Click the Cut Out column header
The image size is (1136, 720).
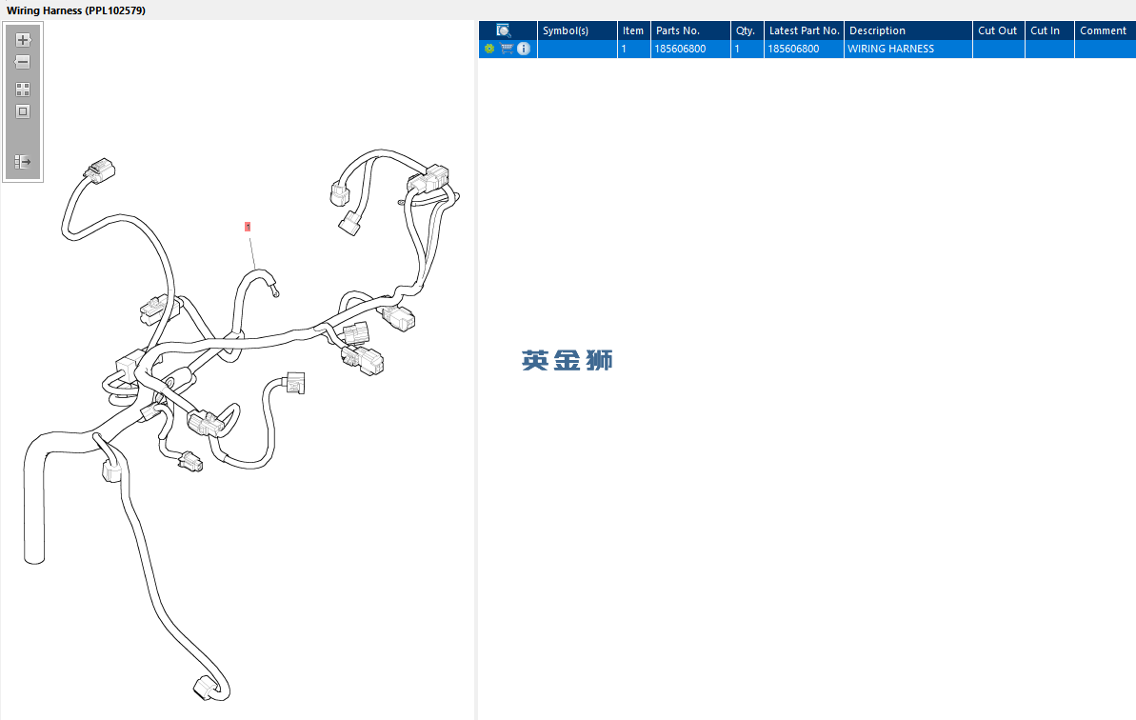point(999,30)
